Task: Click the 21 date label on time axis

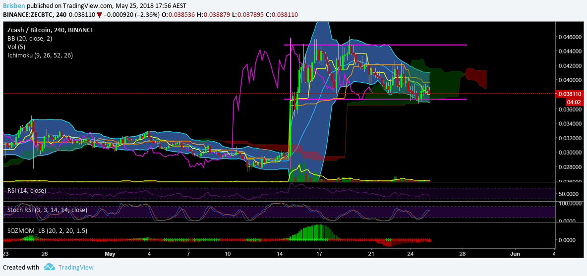Action: coord(371,254)
